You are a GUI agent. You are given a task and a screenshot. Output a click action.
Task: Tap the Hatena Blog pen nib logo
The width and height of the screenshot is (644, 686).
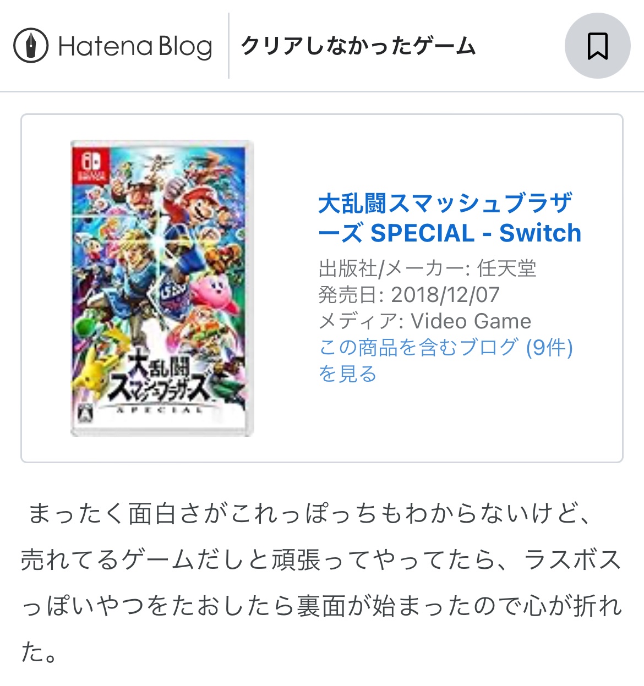click(x=31, y=46)
